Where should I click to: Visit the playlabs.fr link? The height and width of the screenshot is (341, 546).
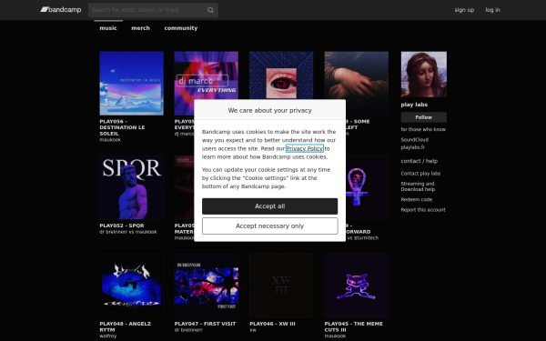(x=412, y=147)
